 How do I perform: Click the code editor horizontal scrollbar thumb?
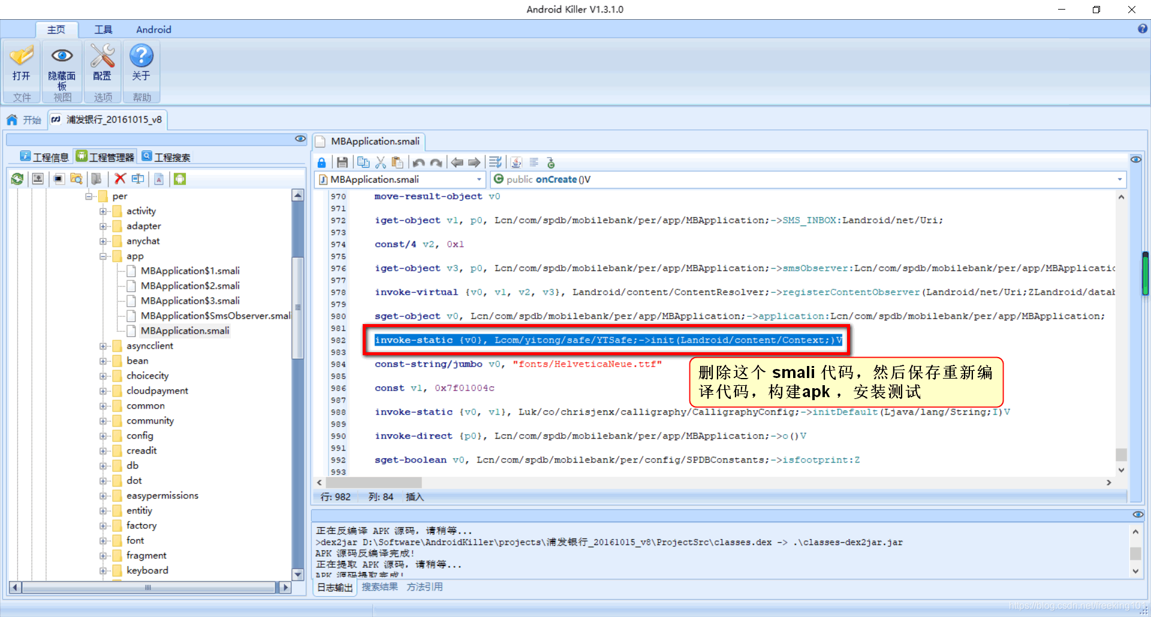[373, 482]
